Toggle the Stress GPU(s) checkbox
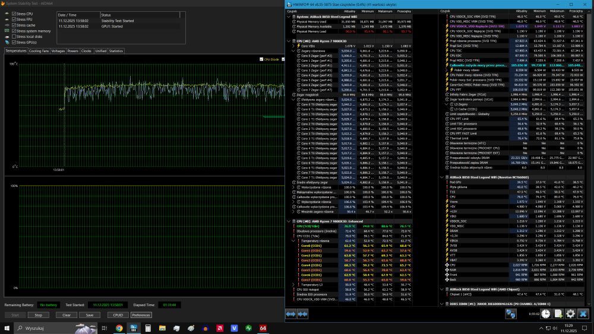594x334 pixels. (x=14, y=43)
